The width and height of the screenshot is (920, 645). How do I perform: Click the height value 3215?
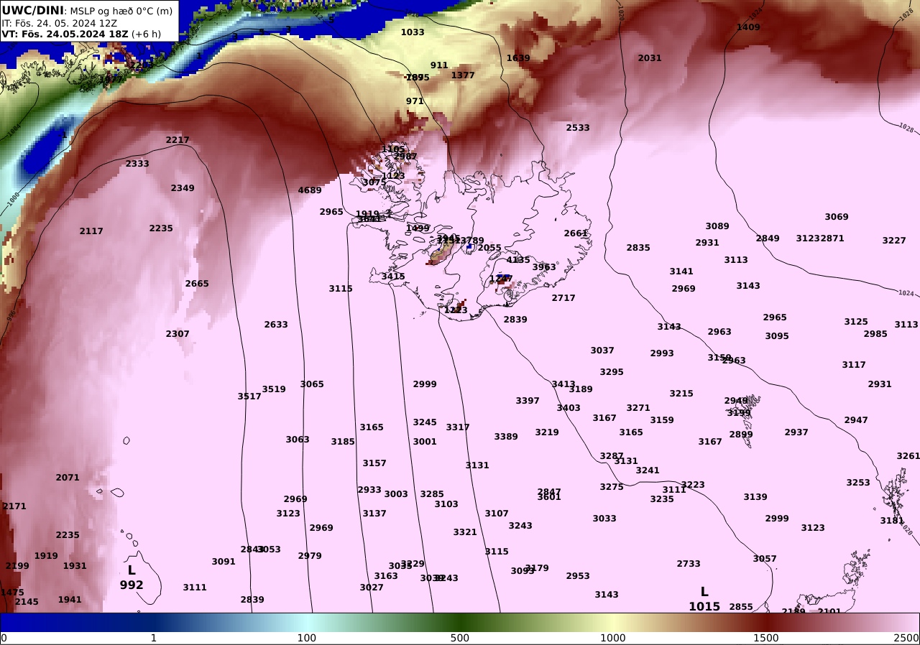point(681,394)
